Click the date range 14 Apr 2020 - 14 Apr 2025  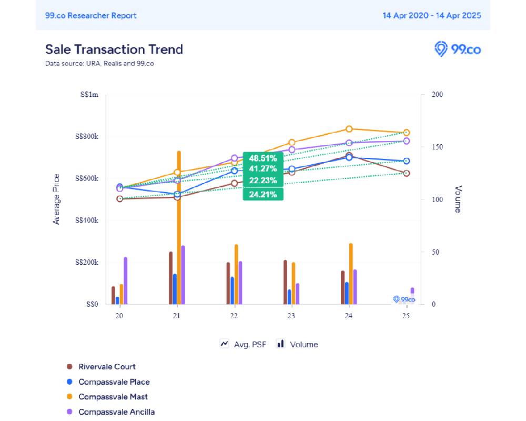[431, 15]
